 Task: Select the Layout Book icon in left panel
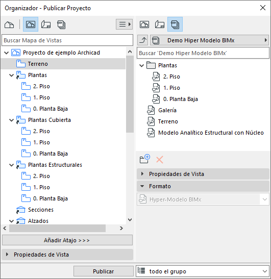[x=46, y=24]
